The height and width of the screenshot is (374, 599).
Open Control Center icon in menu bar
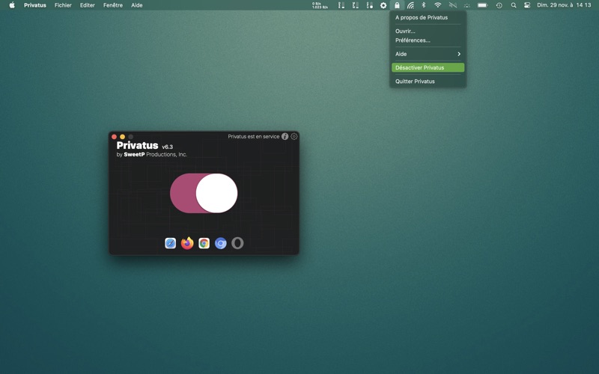527,5
